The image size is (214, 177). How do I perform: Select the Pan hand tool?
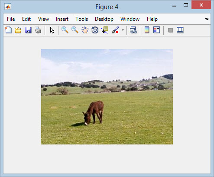(x=85, y=30)
